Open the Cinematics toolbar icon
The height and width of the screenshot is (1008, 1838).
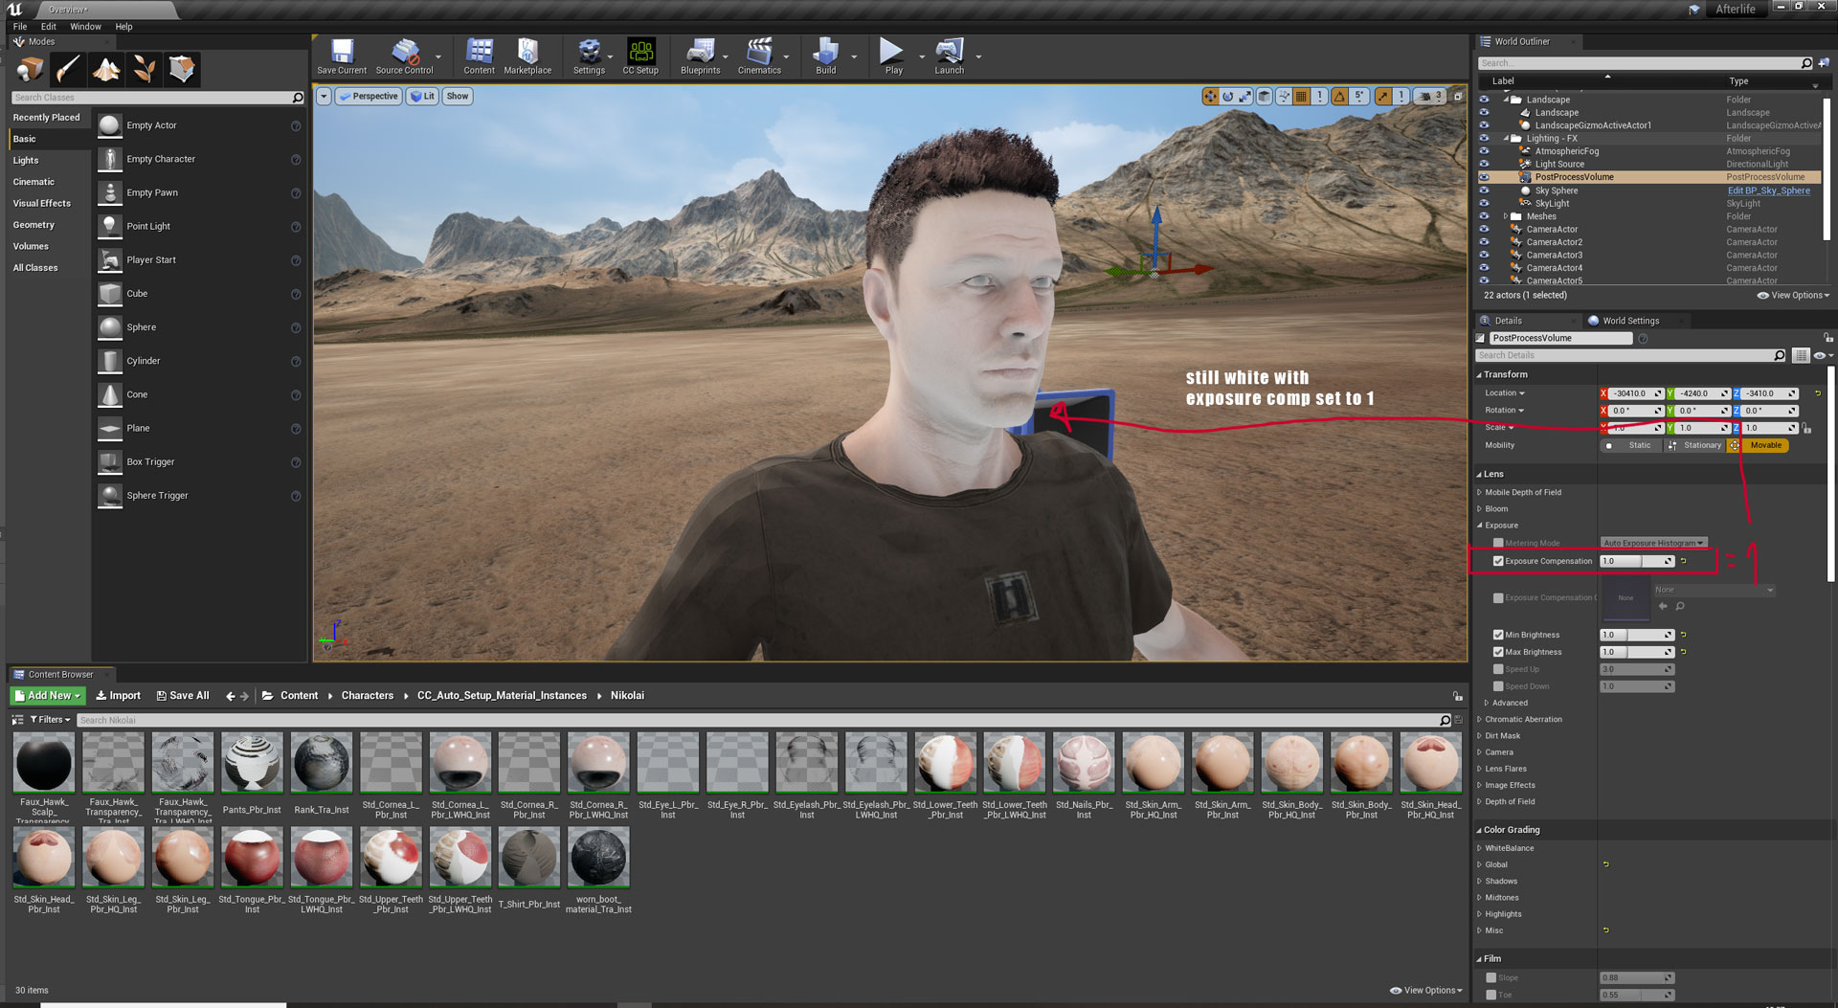coord(759,56)
